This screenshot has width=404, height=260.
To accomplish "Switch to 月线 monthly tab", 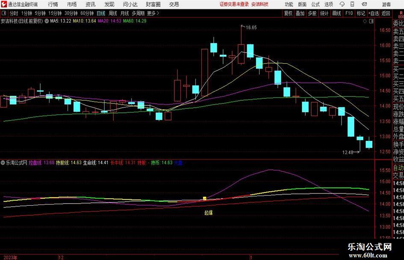I will click(124, 13).
